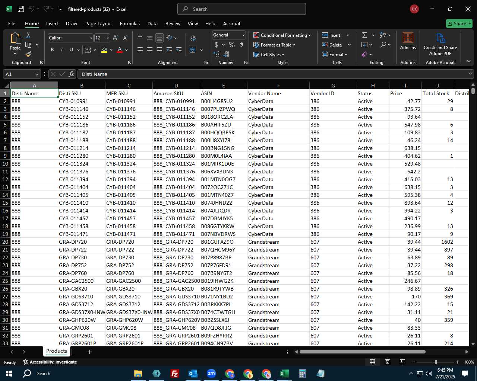Align text to the right

coord(159,50)
